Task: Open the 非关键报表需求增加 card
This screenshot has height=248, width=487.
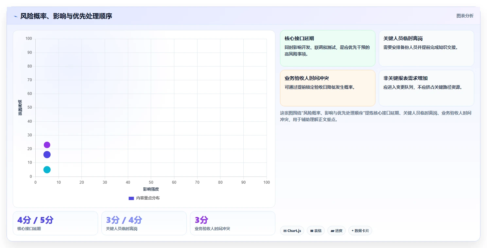Action: point(426,88)
